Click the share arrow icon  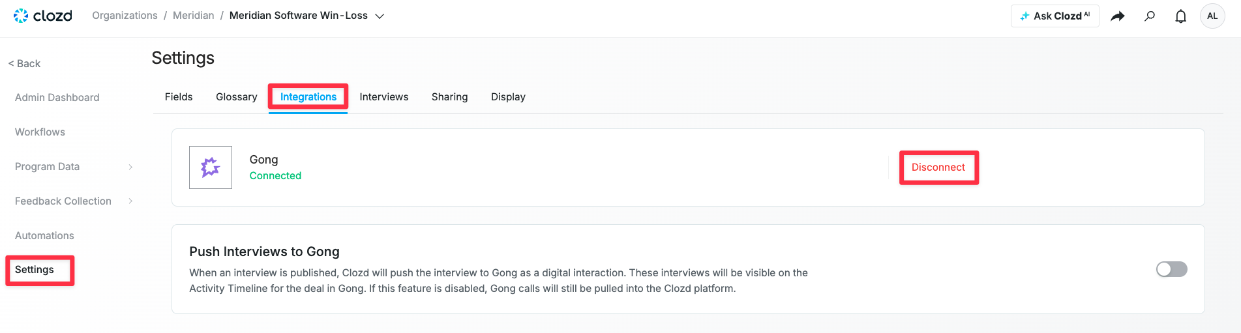coord(1118,16)
